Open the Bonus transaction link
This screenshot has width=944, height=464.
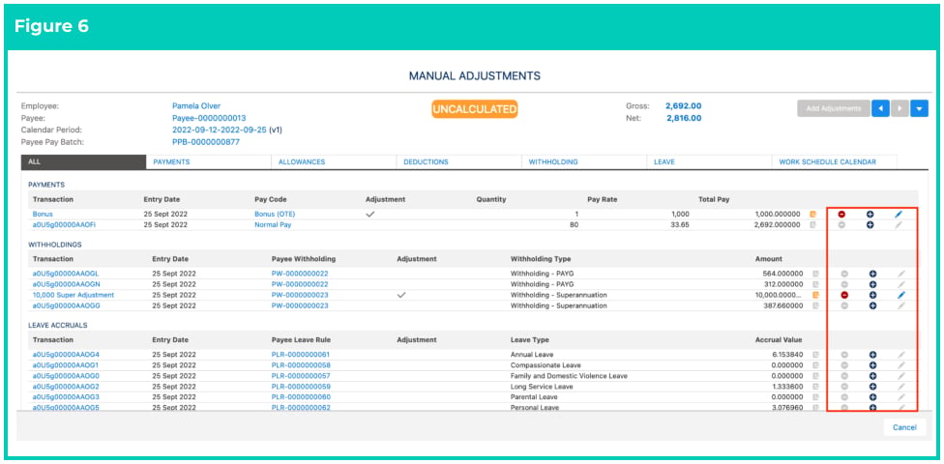43,215
